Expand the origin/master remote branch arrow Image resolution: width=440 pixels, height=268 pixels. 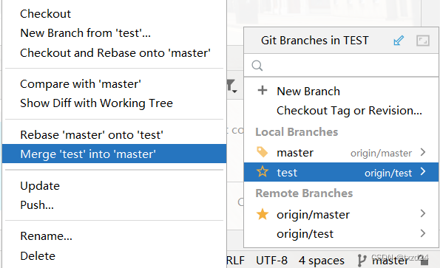click(423, 213)
